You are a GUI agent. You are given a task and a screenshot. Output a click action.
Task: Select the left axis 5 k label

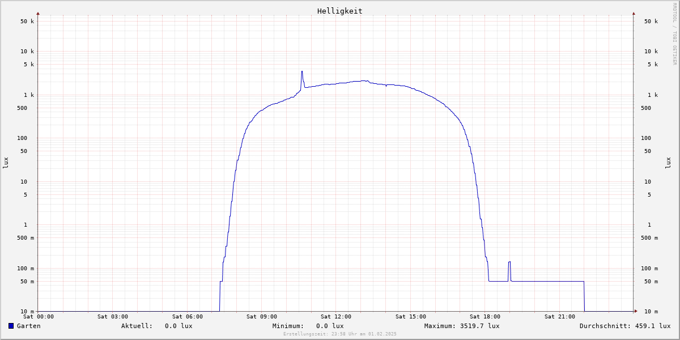click(29, 65)
